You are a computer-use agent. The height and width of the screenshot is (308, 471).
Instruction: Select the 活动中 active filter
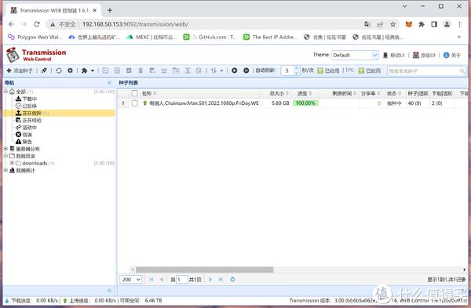26,128
